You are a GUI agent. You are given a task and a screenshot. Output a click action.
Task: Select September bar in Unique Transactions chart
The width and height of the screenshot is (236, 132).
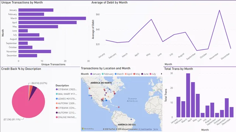23,43
